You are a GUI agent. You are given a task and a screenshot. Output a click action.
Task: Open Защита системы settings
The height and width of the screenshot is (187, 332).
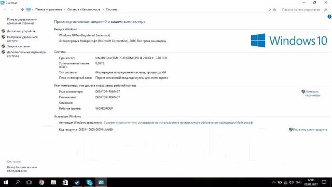point(18,46)
